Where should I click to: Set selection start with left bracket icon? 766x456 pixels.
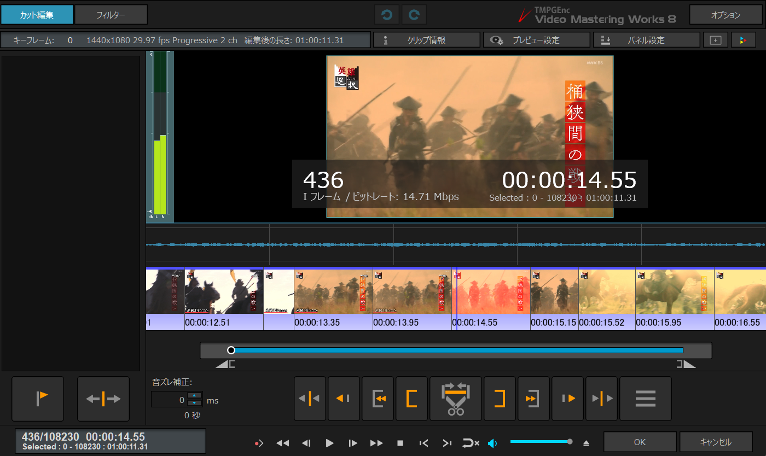pyautogui.click(x=411, y=399)
